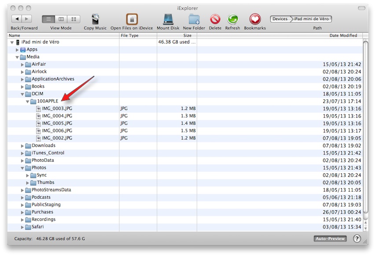
Task: Collapse the Photos folder
Action: 22,168
